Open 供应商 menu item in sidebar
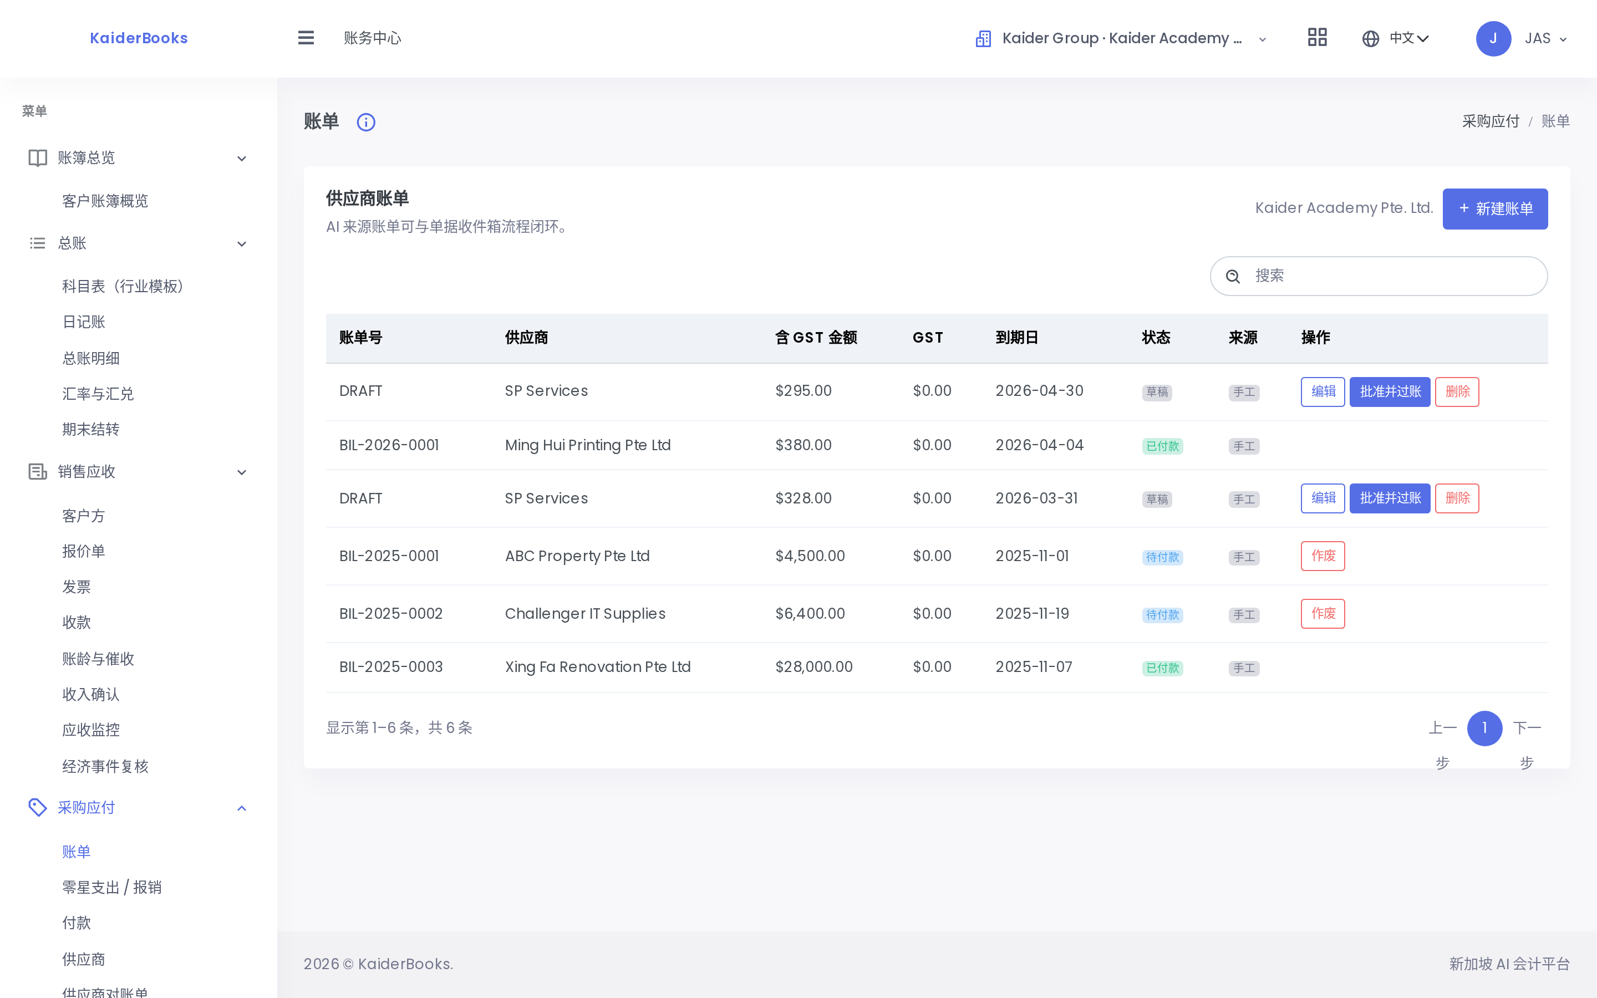This screenshot has width=1597, height=998. point(83,960)
